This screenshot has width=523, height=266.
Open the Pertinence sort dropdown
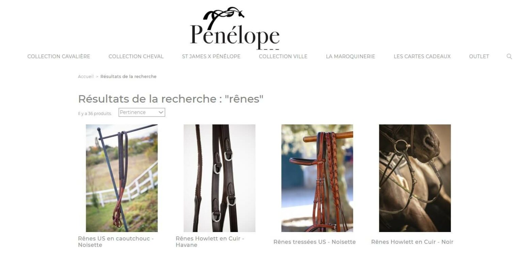(x=142, y=112)
